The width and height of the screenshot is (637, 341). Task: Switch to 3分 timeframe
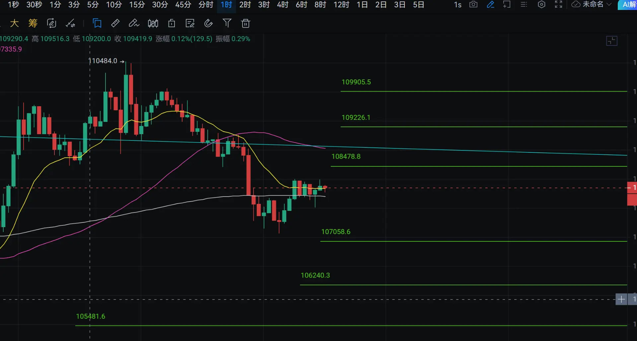[x=74, y=5]
